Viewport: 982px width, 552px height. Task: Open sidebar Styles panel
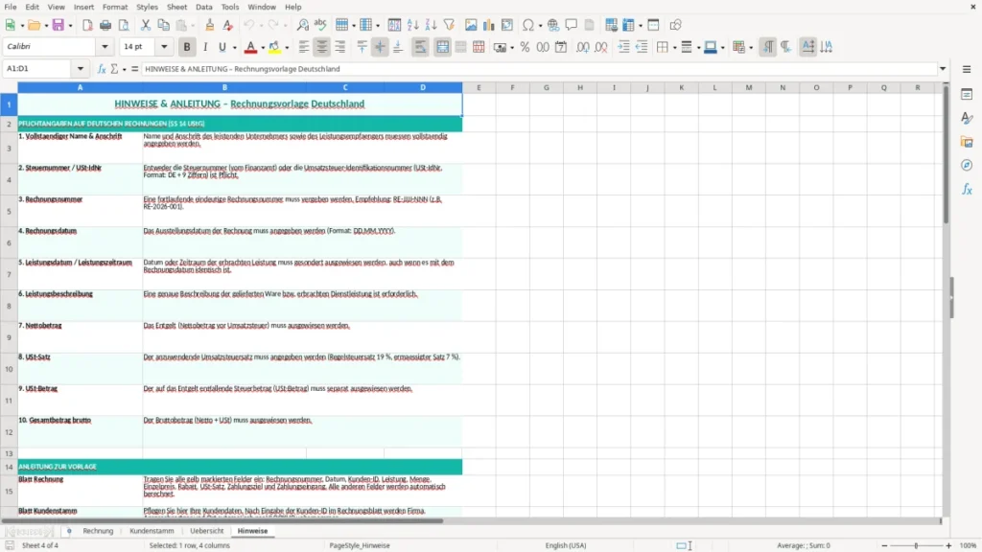click(967, 118)
